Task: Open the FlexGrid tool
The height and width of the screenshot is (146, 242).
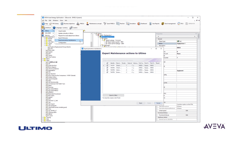Action: 120,24
